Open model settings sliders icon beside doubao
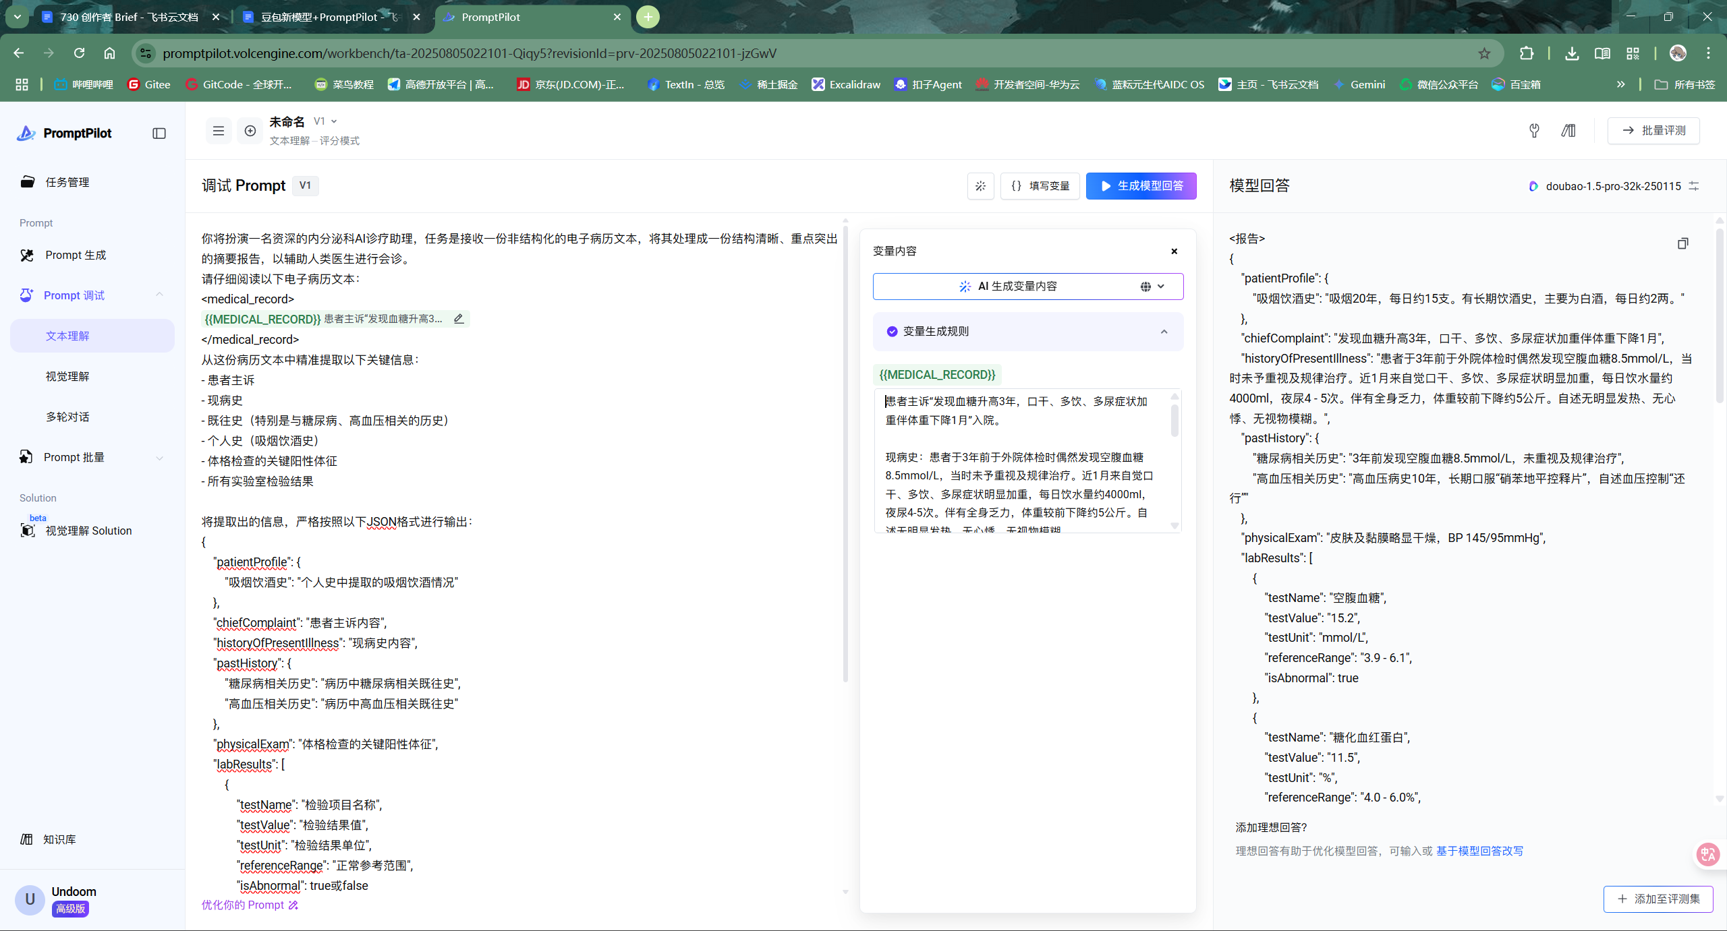Viewport: 1727px width, 931px height. click(x=1694, y=186)
